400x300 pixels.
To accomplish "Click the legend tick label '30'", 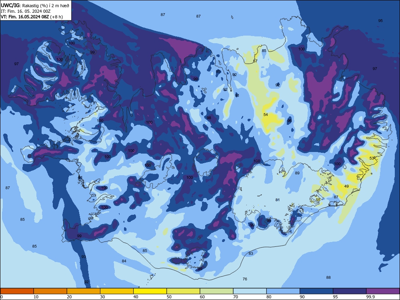I will pyautogui.click(x=102, y=297).
